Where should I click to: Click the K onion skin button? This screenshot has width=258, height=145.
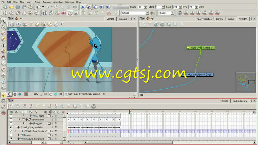pos(186,13)
